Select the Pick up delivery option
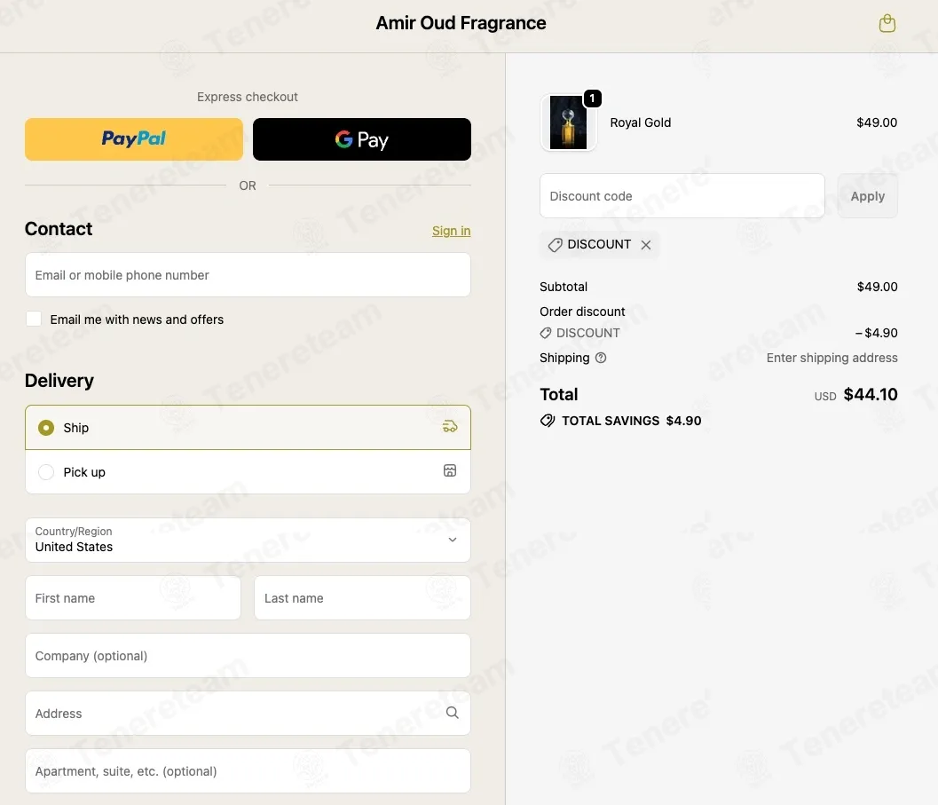938x805 pixels. [x=248, y=471]
